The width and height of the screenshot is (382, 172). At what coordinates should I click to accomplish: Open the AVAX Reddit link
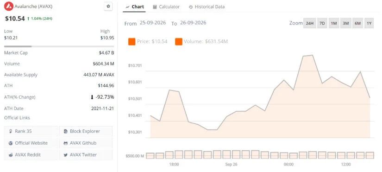(x=31, y=155)
